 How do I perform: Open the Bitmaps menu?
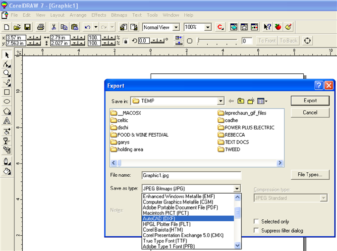tap(119, 15)
